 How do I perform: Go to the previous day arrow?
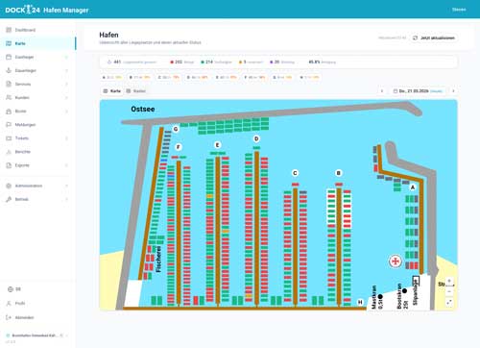(382, 91)
